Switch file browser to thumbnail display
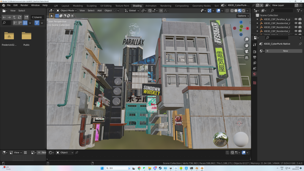The height and width of the screenshot is (171, 304). (x=25, y=23)
